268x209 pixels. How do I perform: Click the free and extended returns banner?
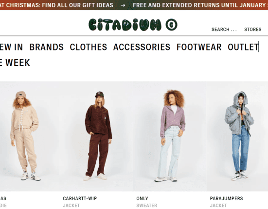200,5
